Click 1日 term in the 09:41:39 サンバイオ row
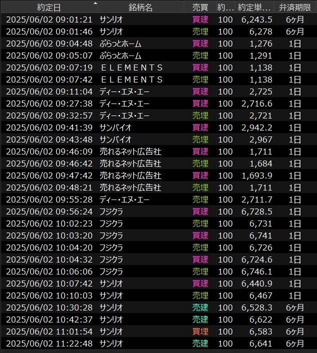The width and height of the screenshot is (317, 353). pos(295,127)
